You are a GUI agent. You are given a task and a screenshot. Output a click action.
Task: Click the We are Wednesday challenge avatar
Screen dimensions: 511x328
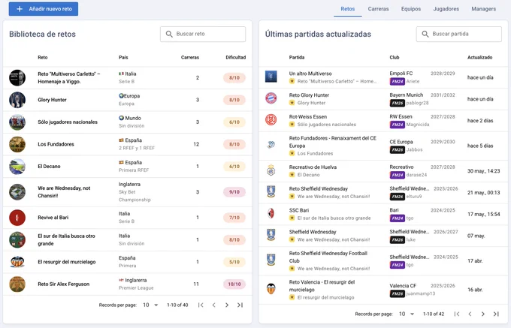point(17,192)
